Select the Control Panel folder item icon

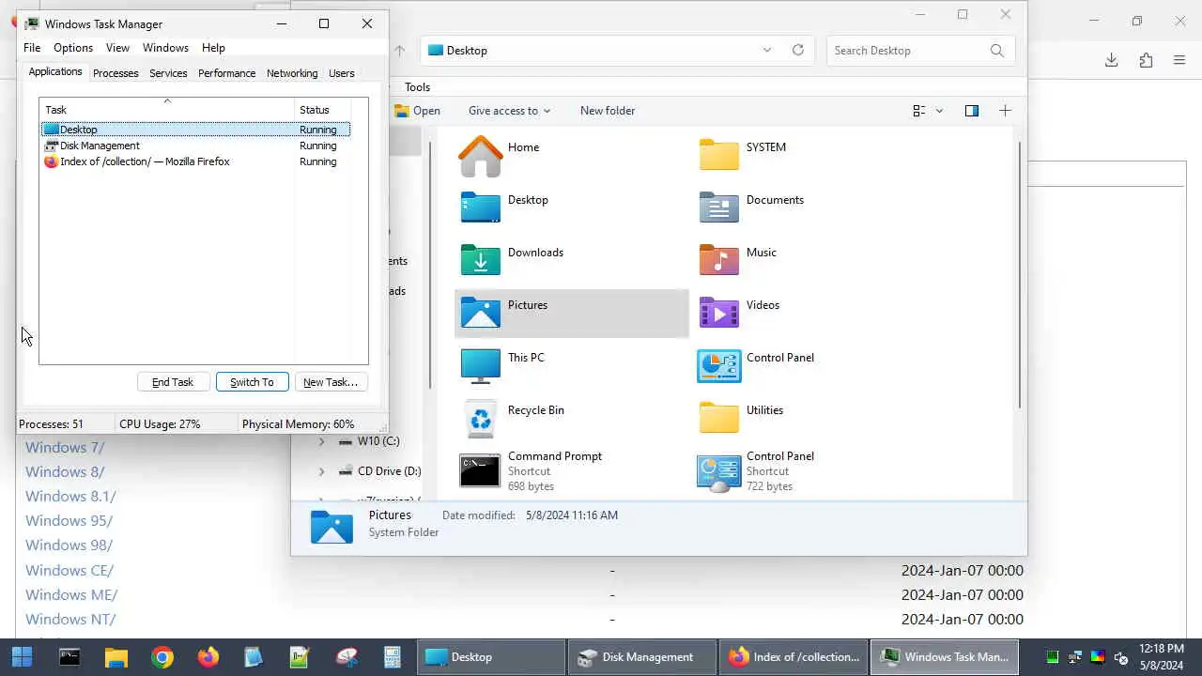click(x=718, y=365)
